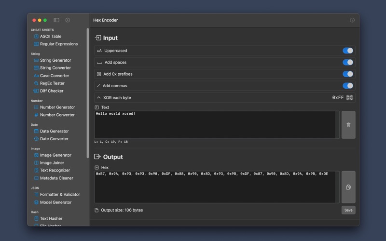Click the String Generator icon
This screenshot has width=386, height=241.
click(36, 60)
